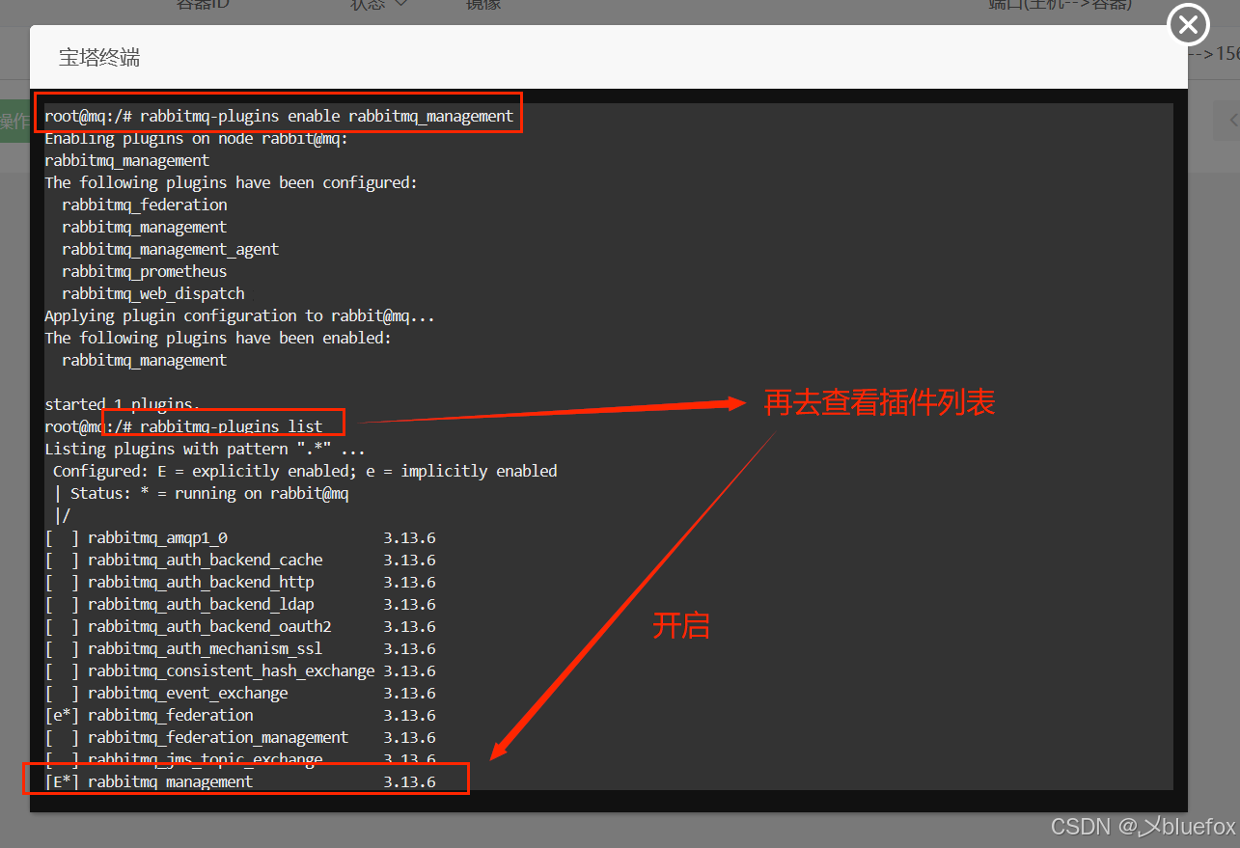
Task: Close the 宝塔终端 terminal dialog
Action: 1189,25
